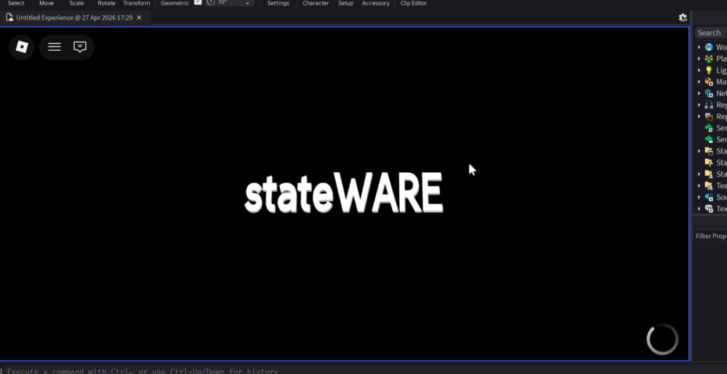Open viewport settings gear icon
Screen dimensions: 727x374
(x=683, y=17)
